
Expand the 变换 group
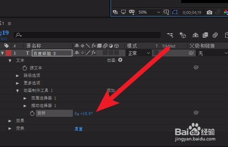coord(10,129)
